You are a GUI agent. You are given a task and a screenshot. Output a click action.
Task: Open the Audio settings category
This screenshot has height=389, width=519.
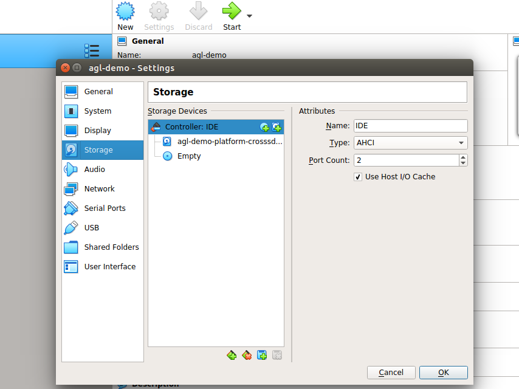(x=103, y=170)
